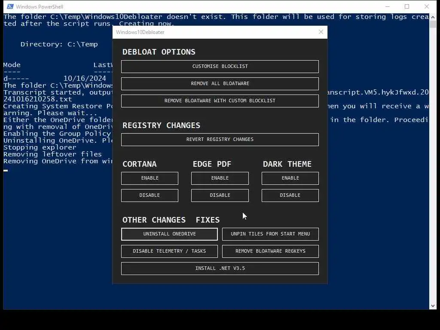
Task: Minimize the Windows PowerShell window
Action: 388,6
